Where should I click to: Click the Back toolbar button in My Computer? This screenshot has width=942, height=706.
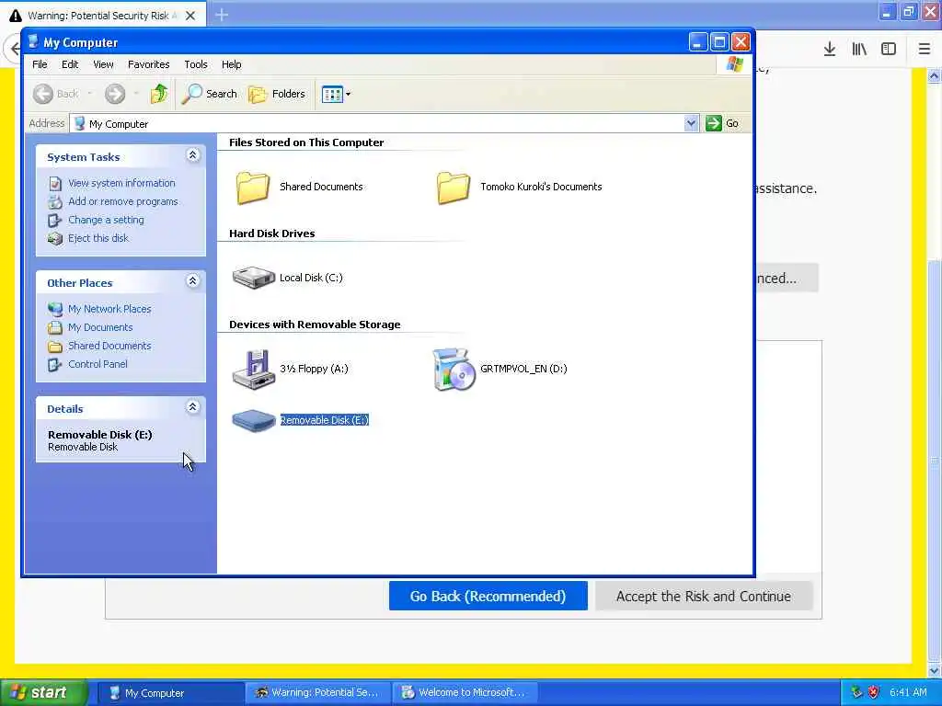coord(56,94)
